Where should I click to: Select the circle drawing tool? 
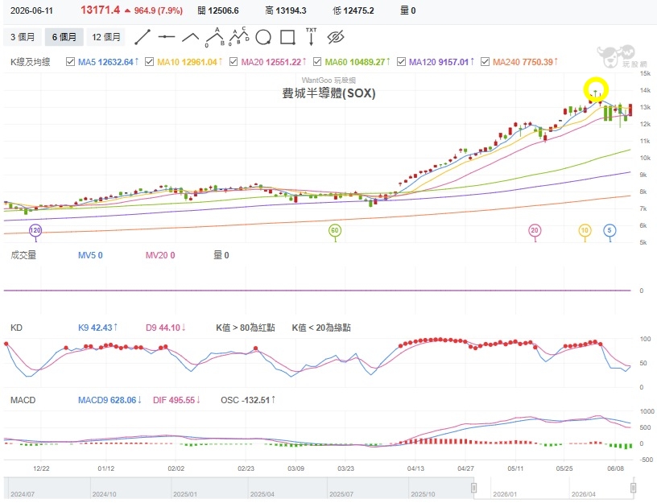click(x=263, y=37)
